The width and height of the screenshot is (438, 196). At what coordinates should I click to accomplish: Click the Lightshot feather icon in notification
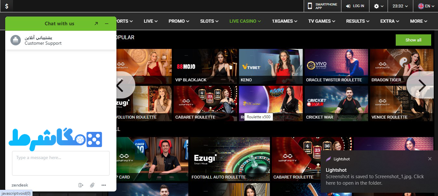coord(328,159)
